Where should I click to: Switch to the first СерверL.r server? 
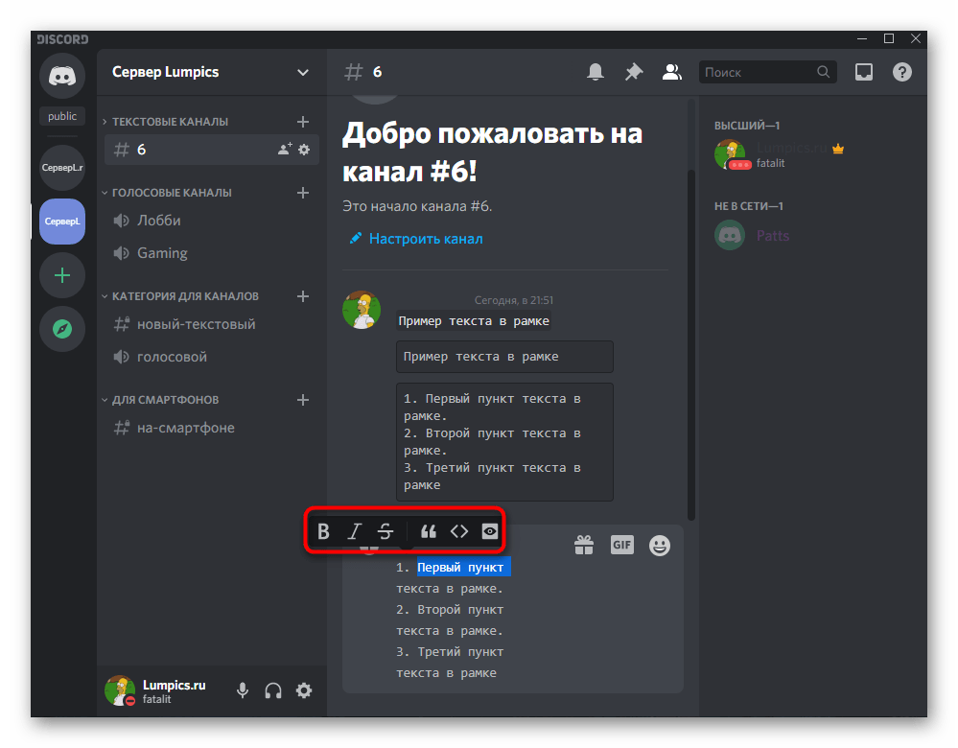[62, 168]
